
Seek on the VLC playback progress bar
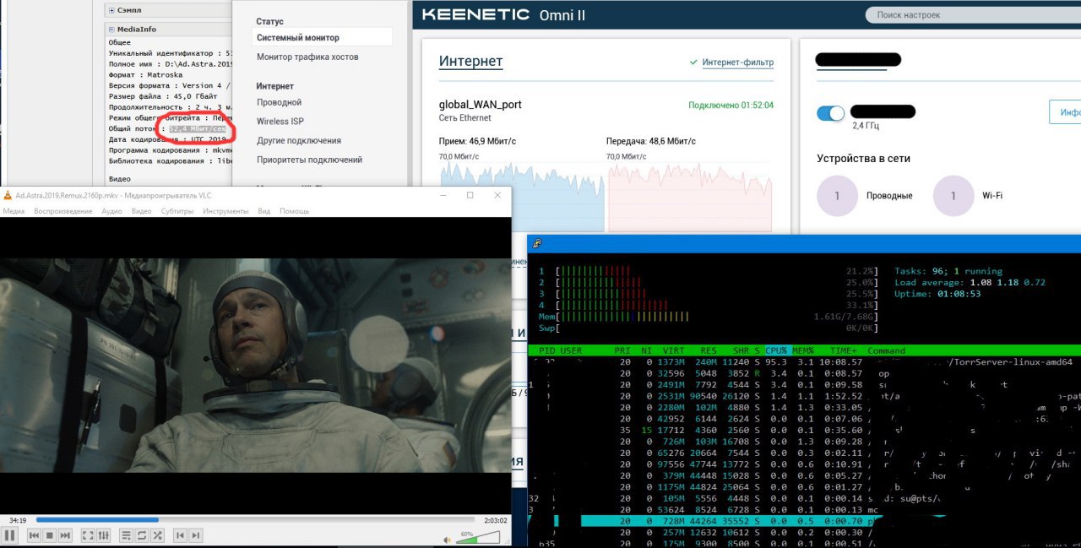pyautogui.click(x=257, y=520)
